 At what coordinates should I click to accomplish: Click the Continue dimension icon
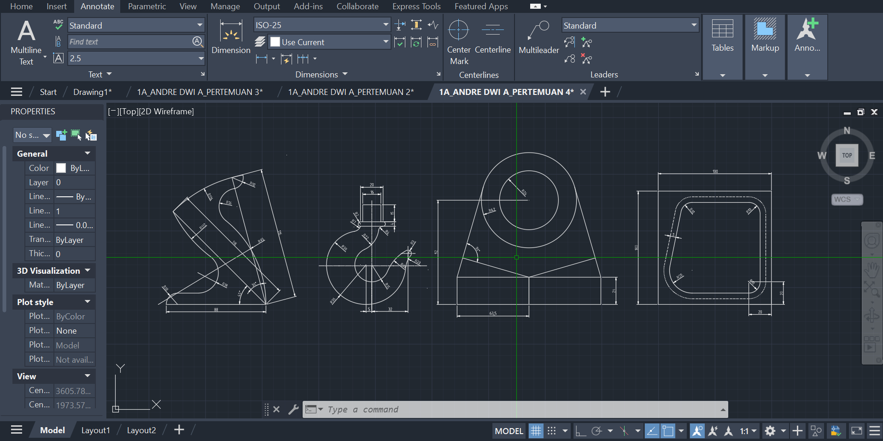[x=303, y=59]
